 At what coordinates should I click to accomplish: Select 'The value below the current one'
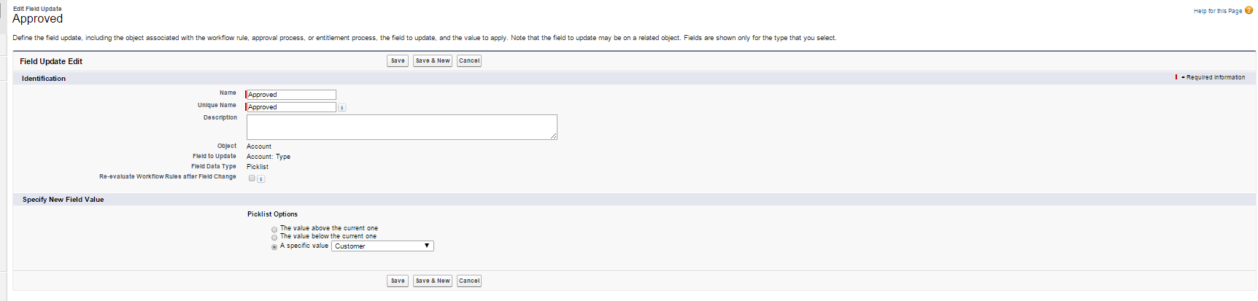[x=274, y=238]
